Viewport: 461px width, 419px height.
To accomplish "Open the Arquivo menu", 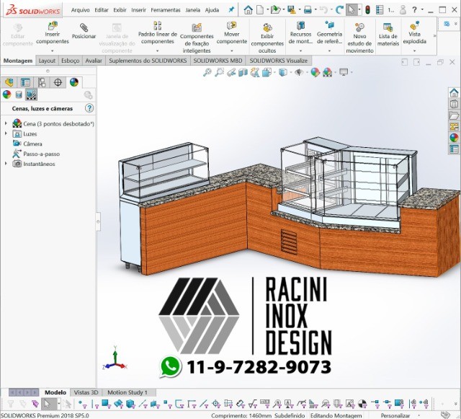I will [80, 10].
